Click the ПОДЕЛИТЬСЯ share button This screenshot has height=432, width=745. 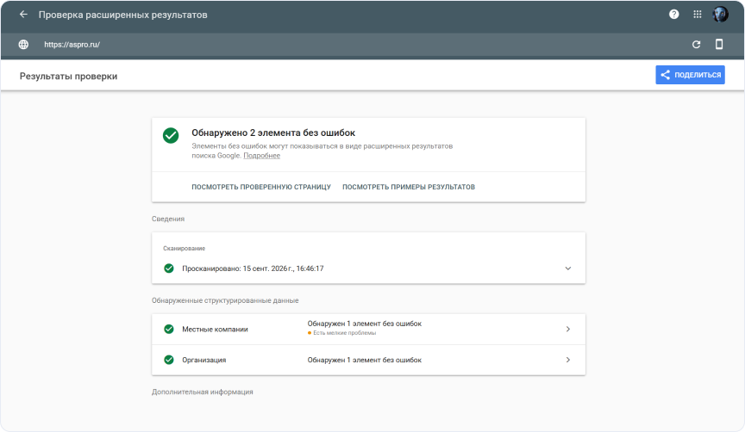click(690, 75)
